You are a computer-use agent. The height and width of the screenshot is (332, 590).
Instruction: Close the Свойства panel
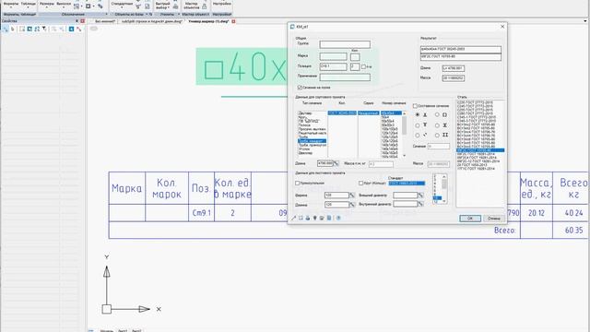pos(83,21)
